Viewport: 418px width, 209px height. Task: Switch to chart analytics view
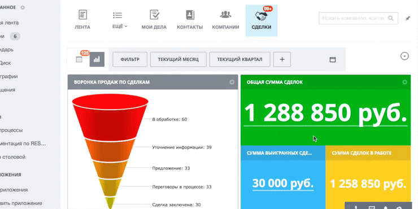coord(97,59)
